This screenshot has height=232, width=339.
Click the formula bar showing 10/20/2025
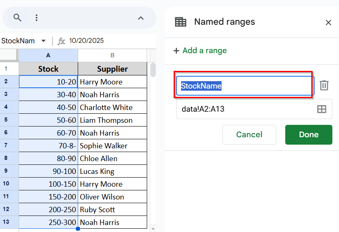click(86, 41)
